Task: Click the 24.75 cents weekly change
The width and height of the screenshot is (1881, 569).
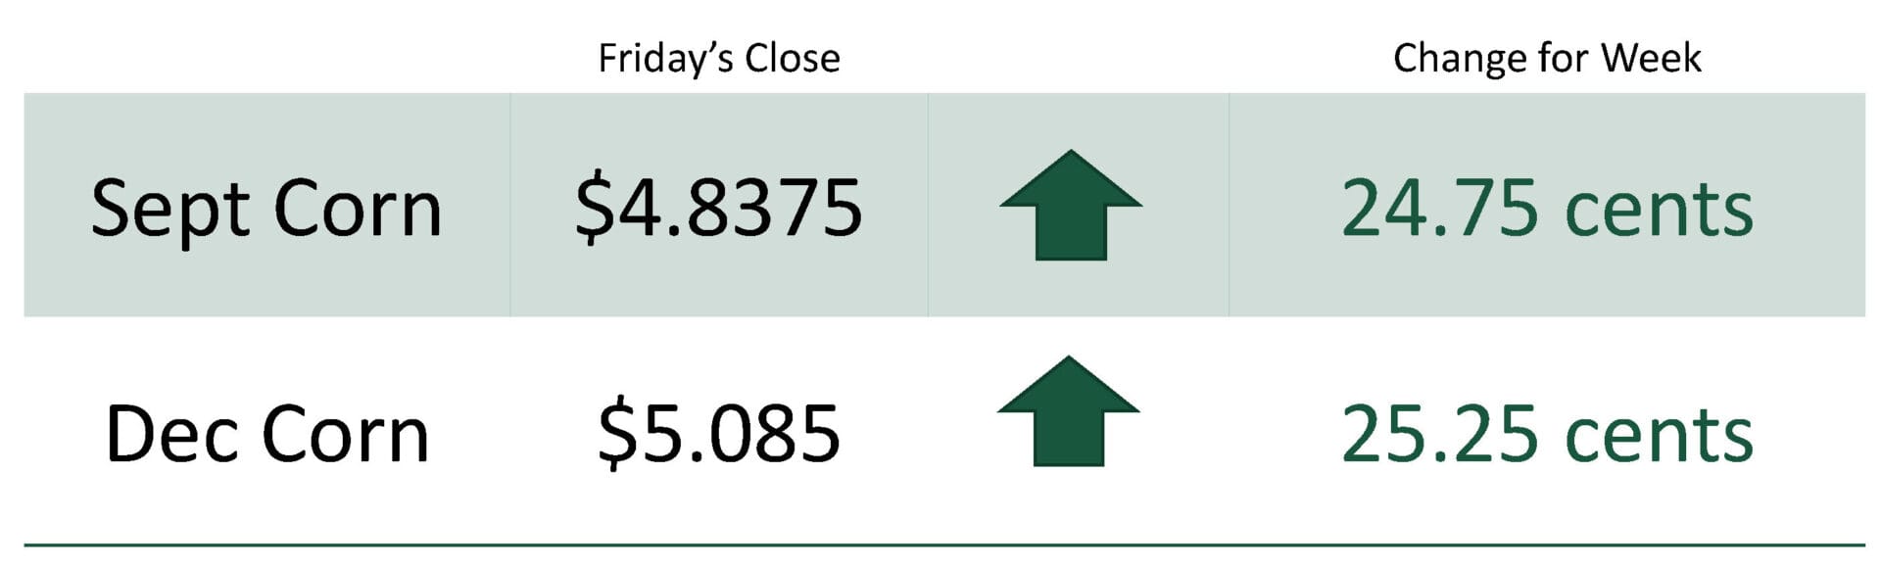Action: [x=1547, y=208]
